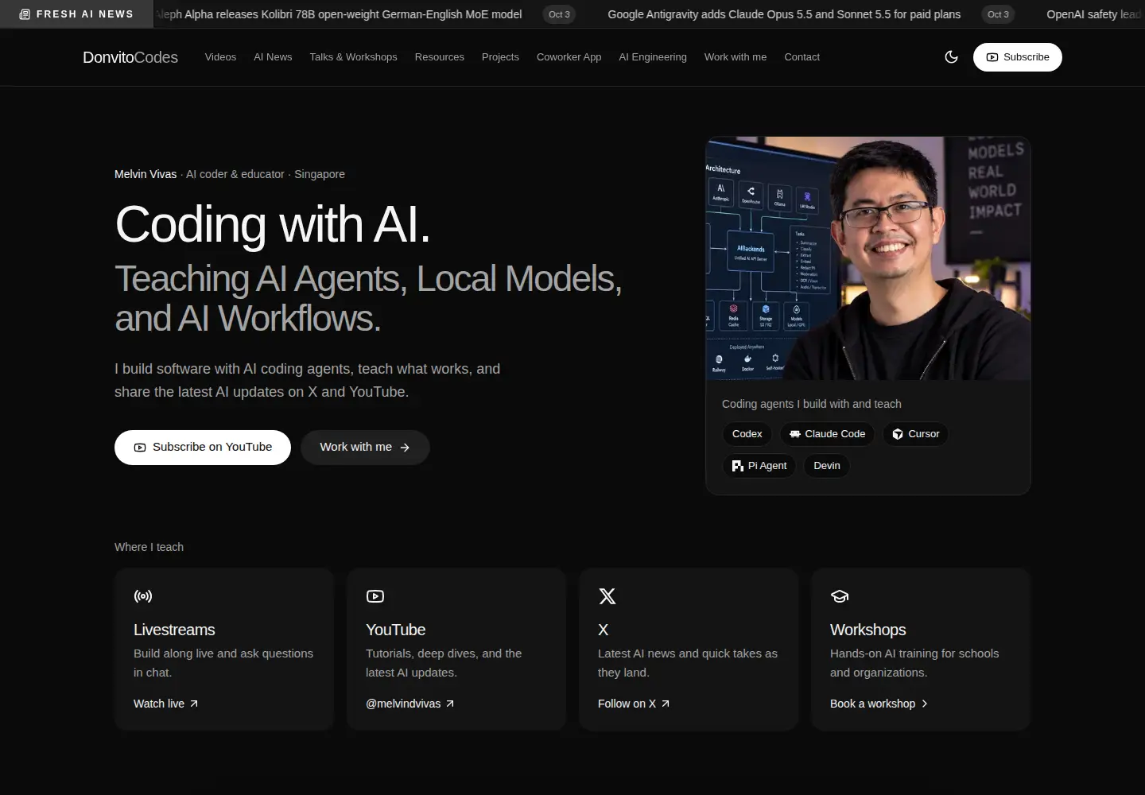Open Coworker App nav link
1145x795 pixels.
569,57
